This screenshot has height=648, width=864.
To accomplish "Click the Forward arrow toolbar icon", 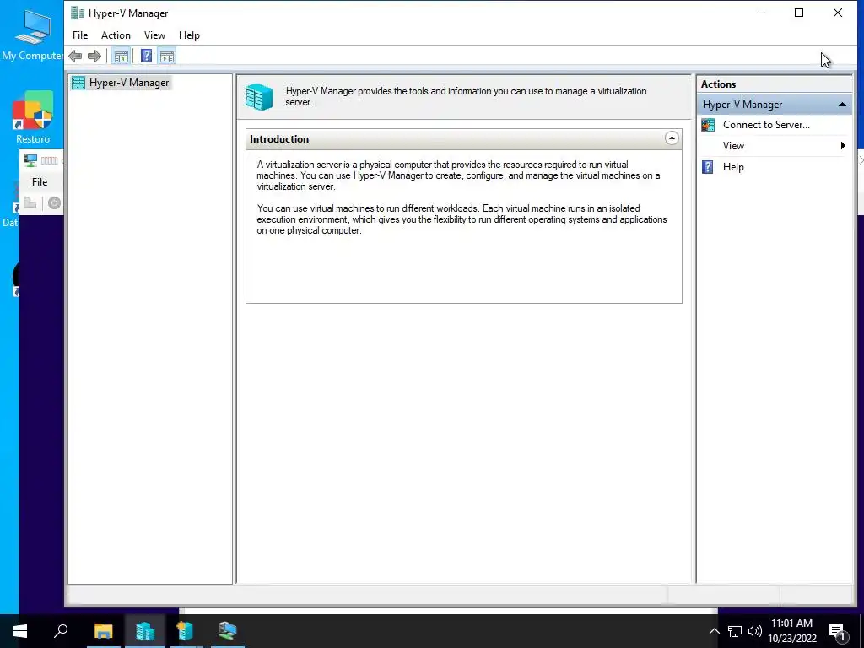I will click(x=94, y=57).
